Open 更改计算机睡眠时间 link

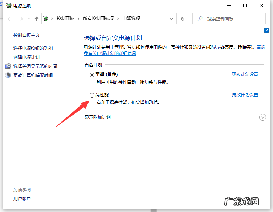pyautogui.click(x=33, y=75)
